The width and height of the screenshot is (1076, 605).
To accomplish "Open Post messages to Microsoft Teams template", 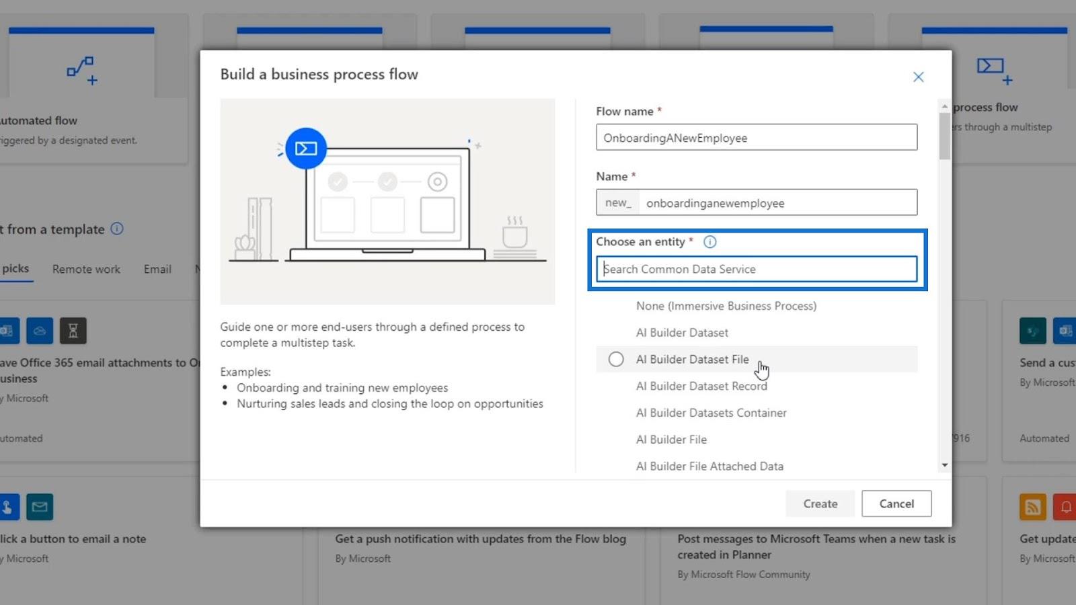I will tap(816, 547).
